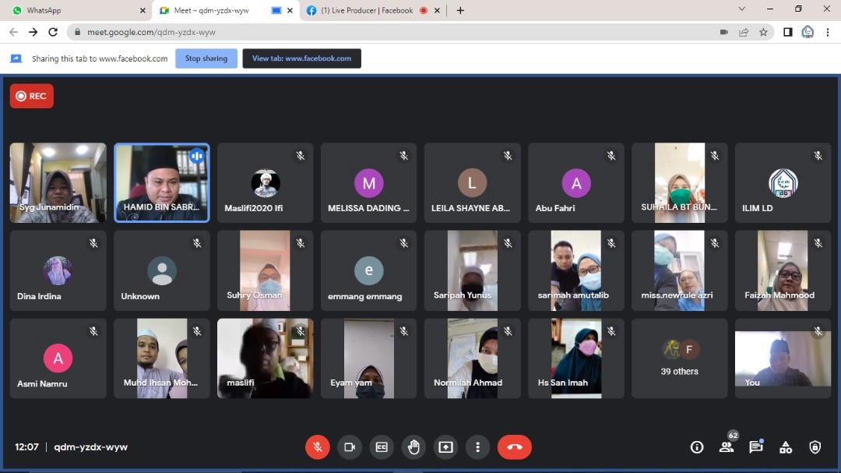This screenshot has width=841, height=473.
Task: Click Abu Fahri avatar
Action: (576, 182)
